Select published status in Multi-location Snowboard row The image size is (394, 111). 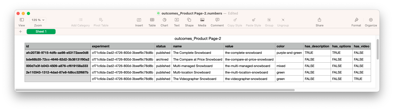(x=163, y=72)
